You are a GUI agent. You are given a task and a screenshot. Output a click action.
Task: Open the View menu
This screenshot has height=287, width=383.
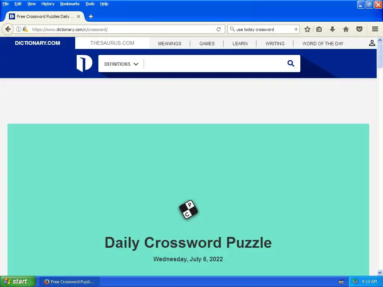tap(31, 4)
